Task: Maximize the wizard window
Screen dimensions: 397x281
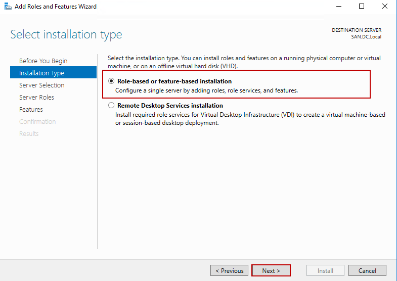Action: point(362,7)
